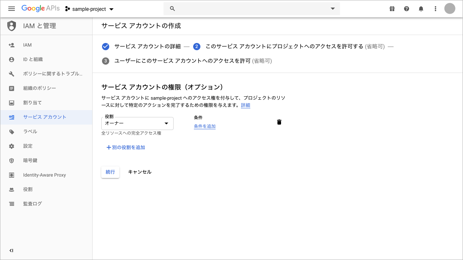
Task: Click the 条件を追加 link
Action: (x=205, y=126)
